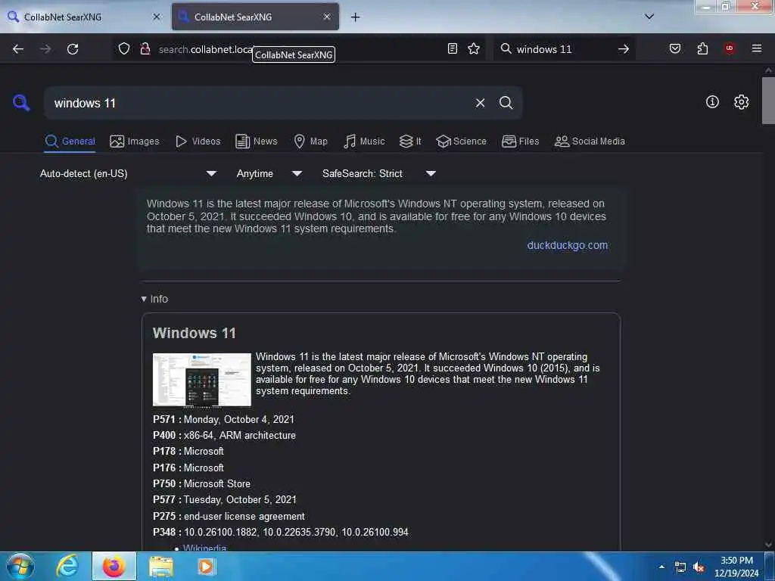The width and height of the screenshot is (775, 581).
Task: Open the list all tabs chevron
Action: [x=649, y=17]
